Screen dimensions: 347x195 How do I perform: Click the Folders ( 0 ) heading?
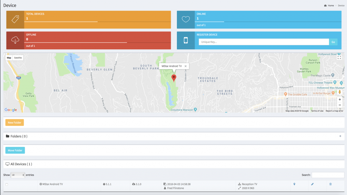(x=19, y=136)
